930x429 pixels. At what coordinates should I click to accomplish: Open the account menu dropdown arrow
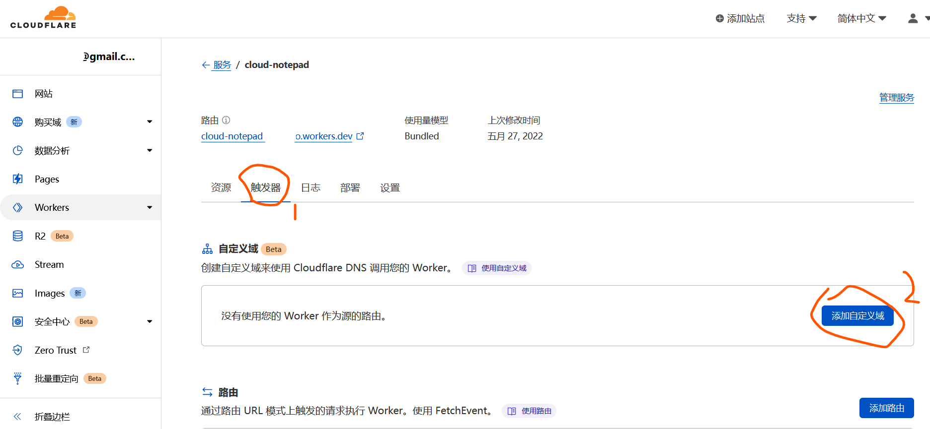927,18
